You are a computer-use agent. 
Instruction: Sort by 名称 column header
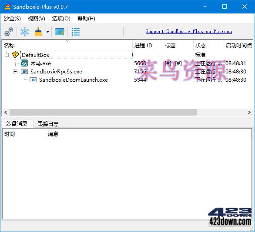[x=67, y=46]
